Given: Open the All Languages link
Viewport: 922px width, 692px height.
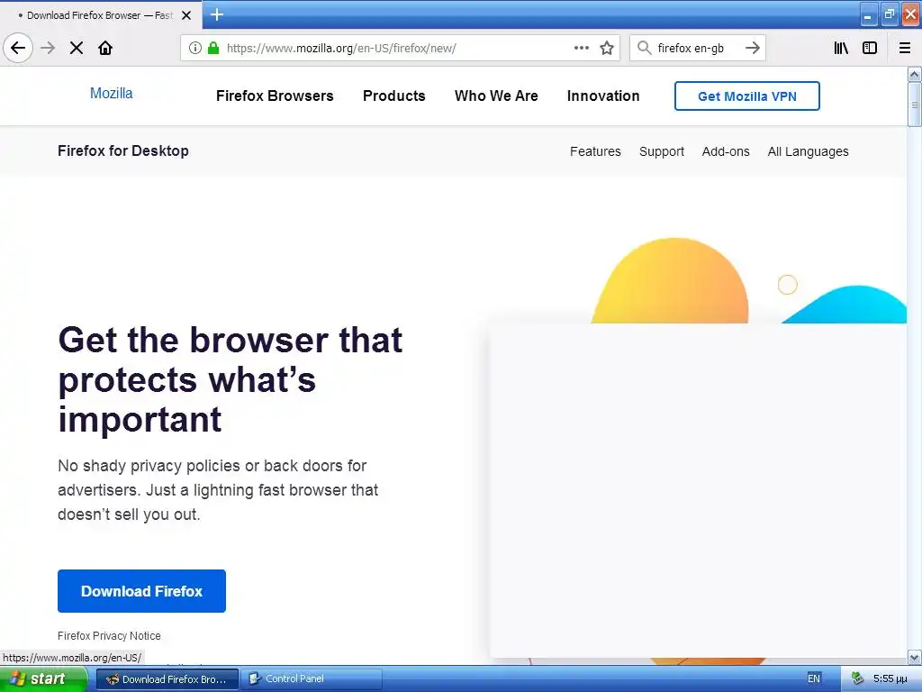Looking at the screenshot, I should click(808, 151).
